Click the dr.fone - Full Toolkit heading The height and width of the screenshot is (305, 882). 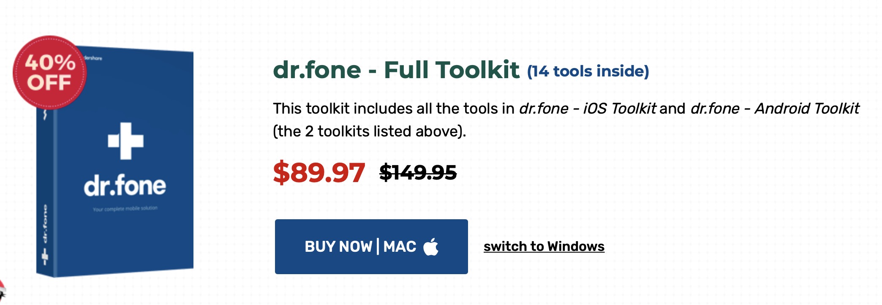396,70
